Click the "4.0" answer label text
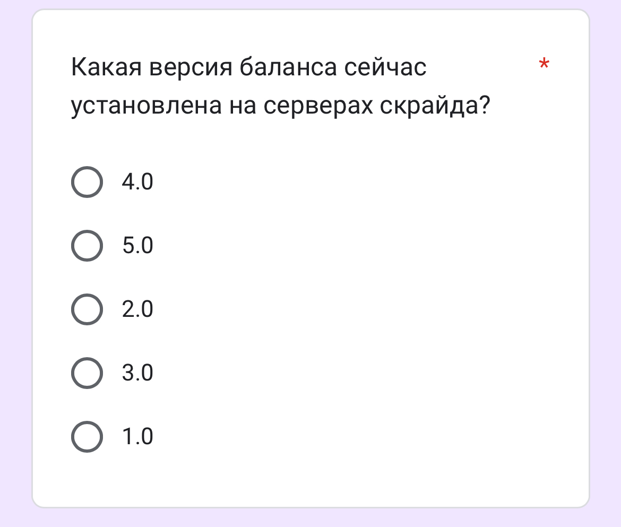This screenshot has width=621, height=527. [137, 183]
